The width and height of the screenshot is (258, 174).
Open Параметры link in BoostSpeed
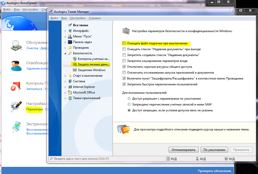point(35,109)
